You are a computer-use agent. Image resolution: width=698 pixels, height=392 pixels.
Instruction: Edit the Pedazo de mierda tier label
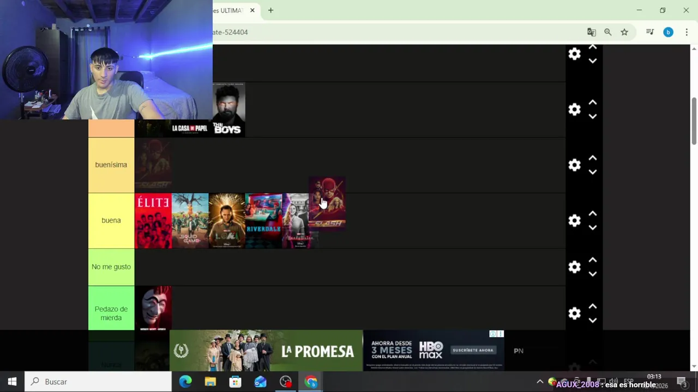tap(111, 313)
